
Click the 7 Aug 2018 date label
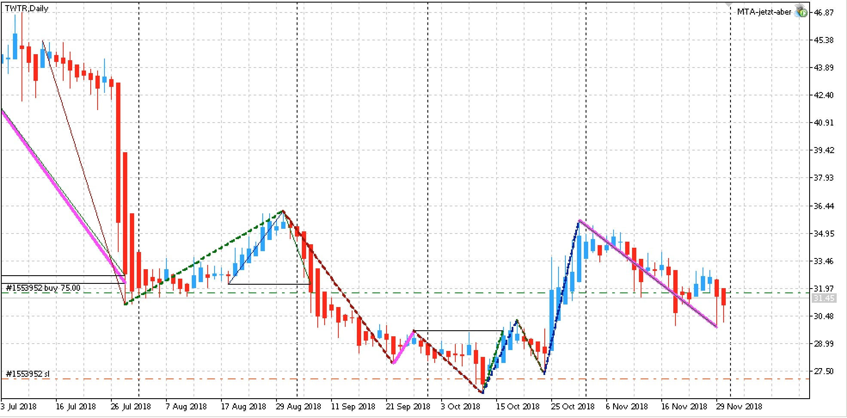click(x=186, y=406)
